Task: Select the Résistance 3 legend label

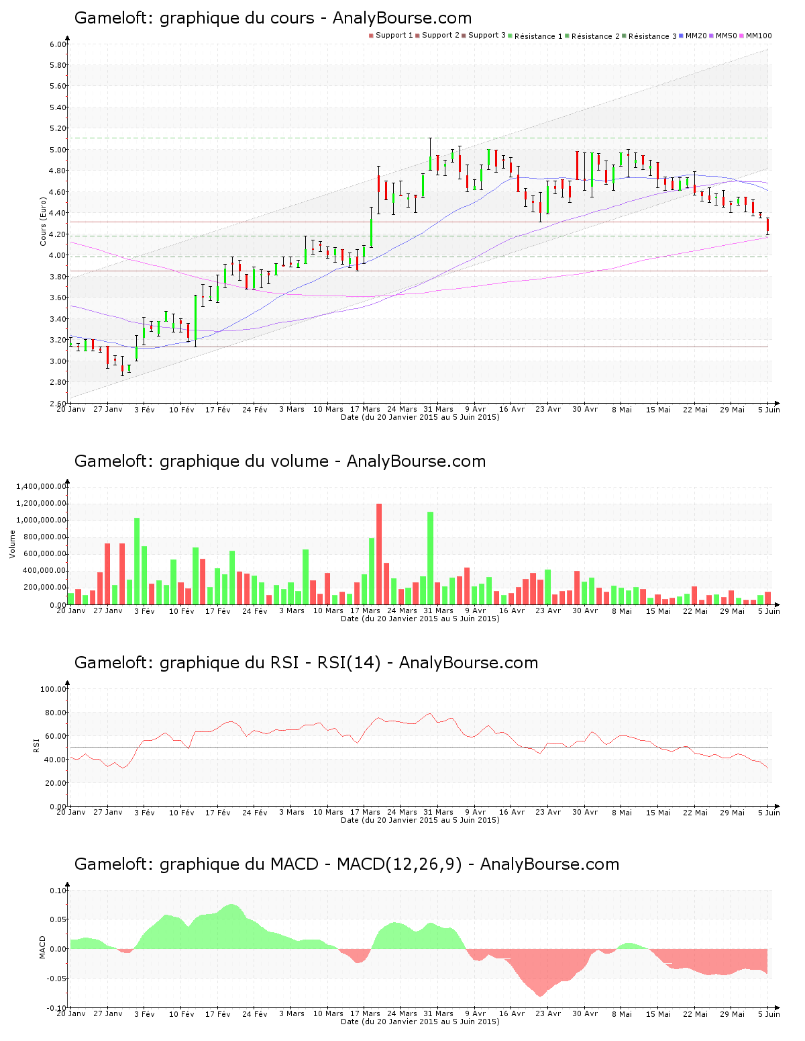Action: tap(653, 36)
